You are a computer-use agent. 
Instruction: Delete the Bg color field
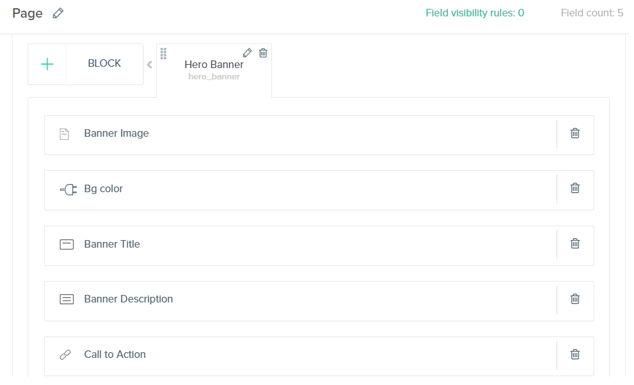tap(575, 188)
